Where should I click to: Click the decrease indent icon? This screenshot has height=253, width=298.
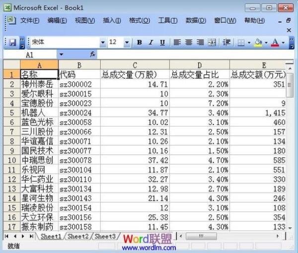pyautogui.click(x=226, y=42)
